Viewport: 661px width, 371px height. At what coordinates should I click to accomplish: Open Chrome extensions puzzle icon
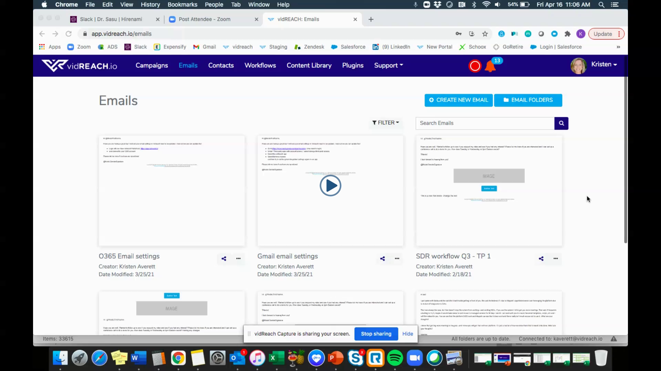pos(567,34)
